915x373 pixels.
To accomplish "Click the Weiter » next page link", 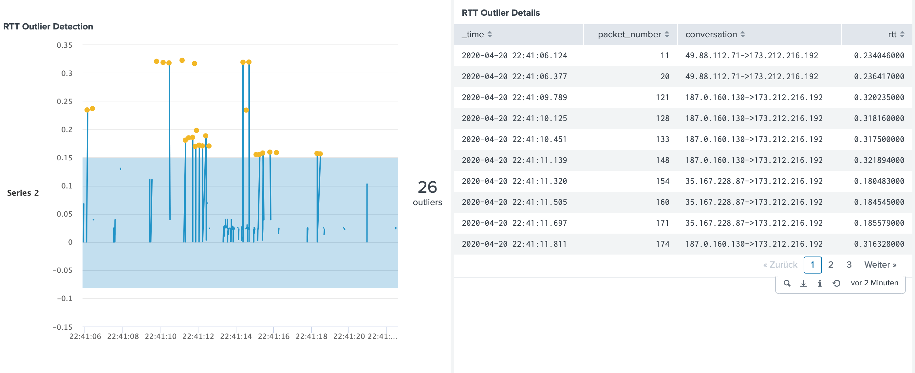I will tap(880, 265).
